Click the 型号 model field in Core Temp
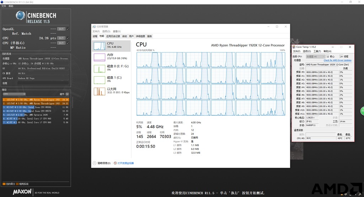Screen dimensions: 364x197 329,65
